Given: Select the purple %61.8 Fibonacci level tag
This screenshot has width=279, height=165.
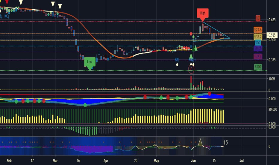Looking at the screenshot, I should coord(258,48).
